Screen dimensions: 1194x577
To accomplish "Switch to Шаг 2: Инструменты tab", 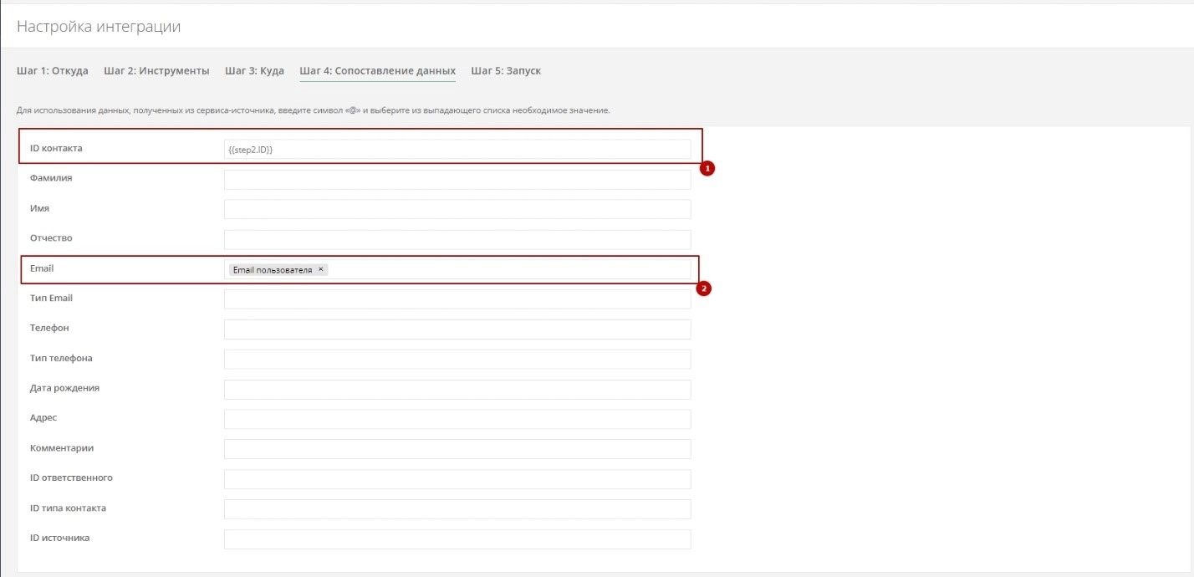I will pyautogui.click(x=156, y=71).
